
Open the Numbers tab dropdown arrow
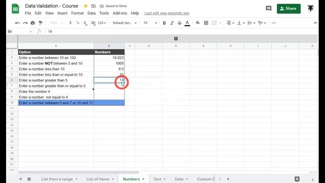(x=143, y=179)
